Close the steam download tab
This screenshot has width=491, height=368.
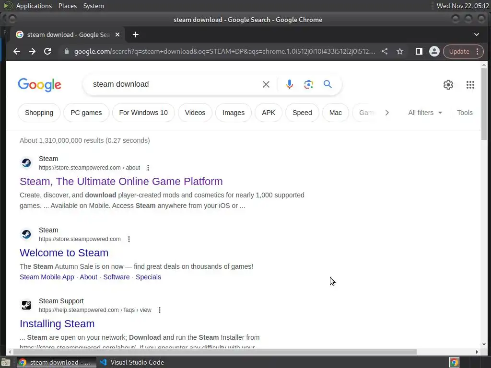tap(117, 34)
